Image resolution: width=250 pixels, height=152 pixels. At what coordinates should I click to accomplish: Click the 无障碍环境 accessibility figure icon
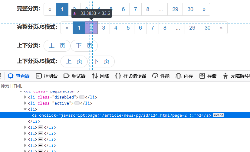(225, 76)
